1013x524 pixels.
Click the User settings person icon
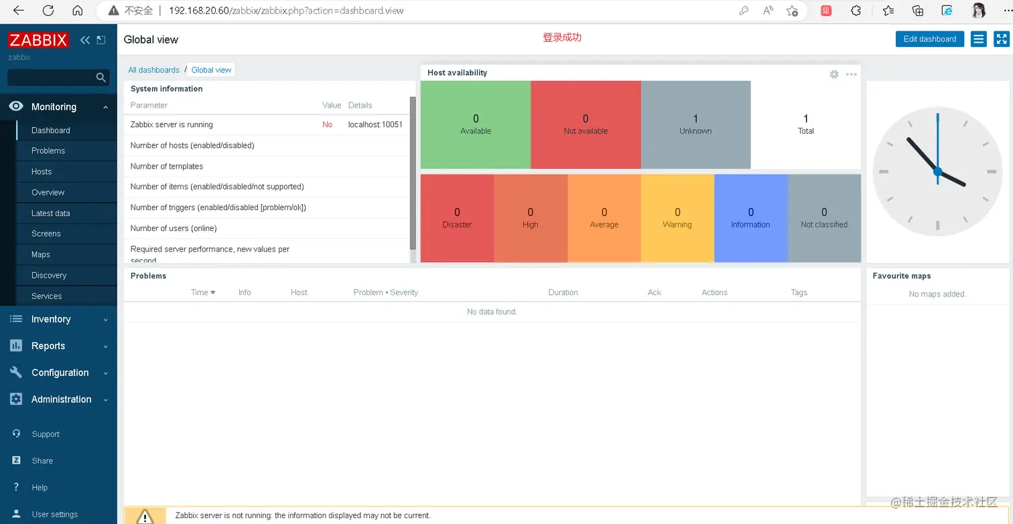17,514
